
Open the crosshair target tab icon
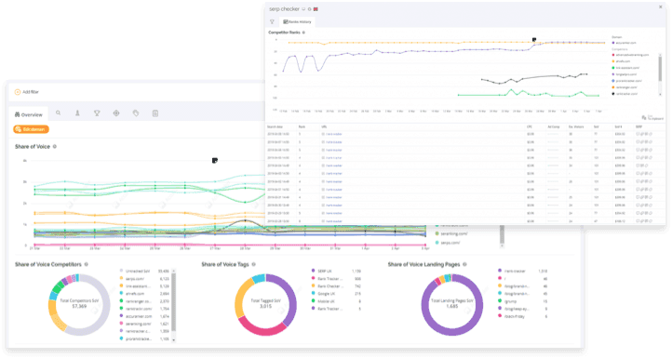116,113
